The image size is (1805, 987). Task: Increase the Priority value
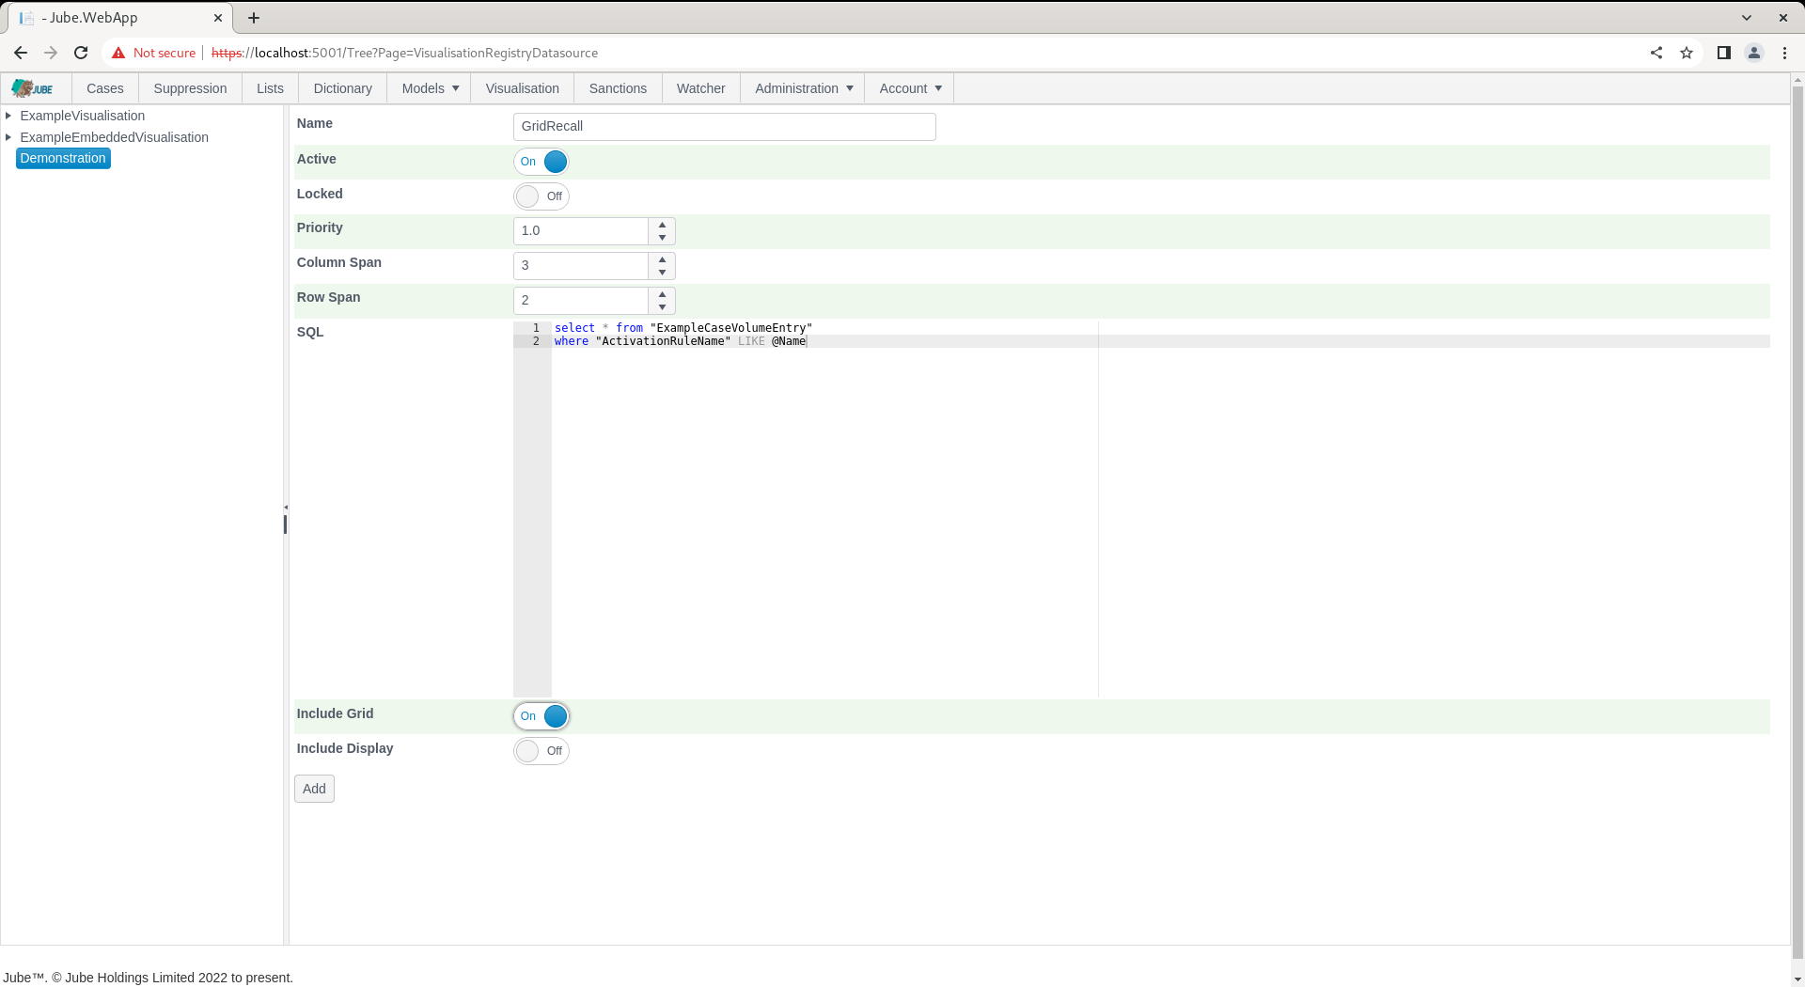(x=662, y=225)
